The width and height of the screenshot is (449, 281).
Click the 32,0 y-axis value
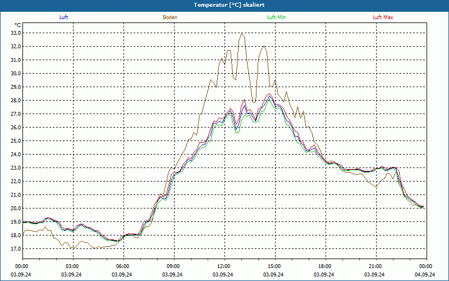pyautogui.click(x=16, y=47)
